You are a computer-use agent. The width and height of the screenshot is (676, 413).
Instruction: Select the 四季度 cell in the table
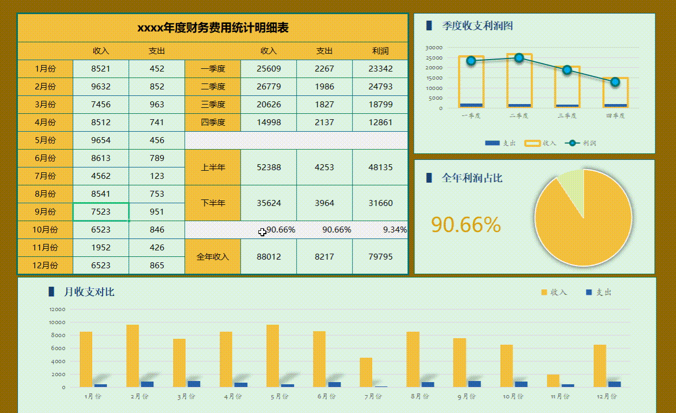(213, 122)
